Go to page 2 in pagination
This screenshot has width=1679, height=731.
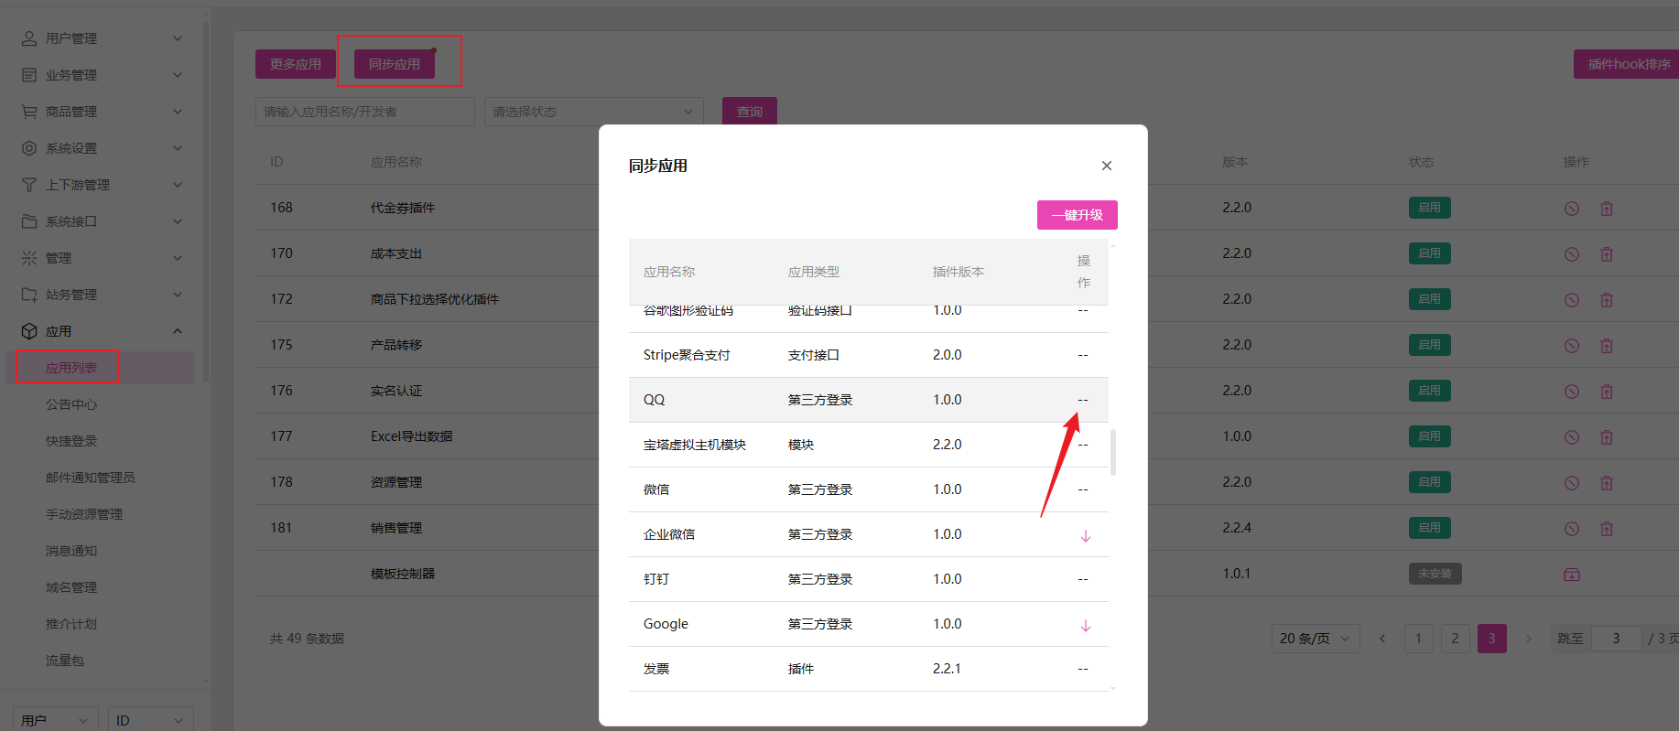pos(1455,639)
